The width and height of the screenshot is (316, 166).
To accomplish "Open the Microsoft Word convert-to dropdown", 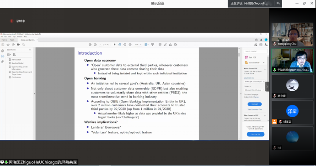I will point(255,90).
